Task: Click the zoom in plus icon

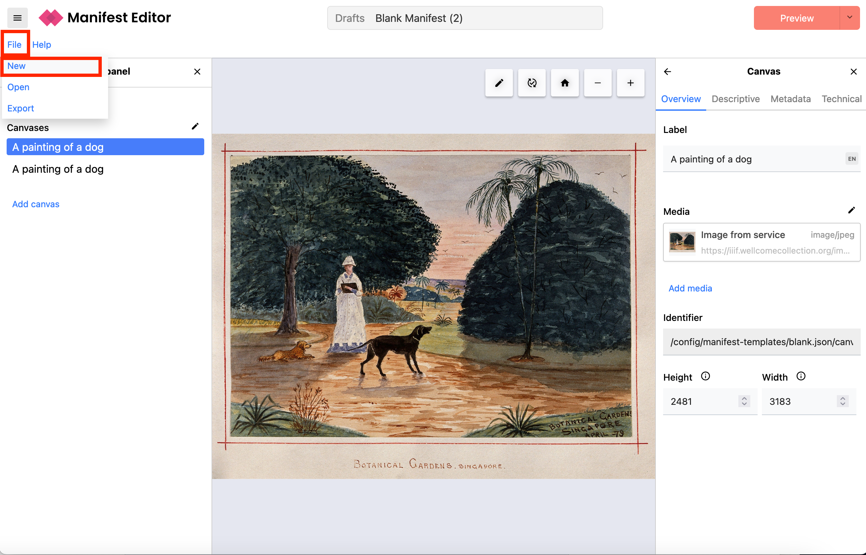Action: [x=630, y=83]
